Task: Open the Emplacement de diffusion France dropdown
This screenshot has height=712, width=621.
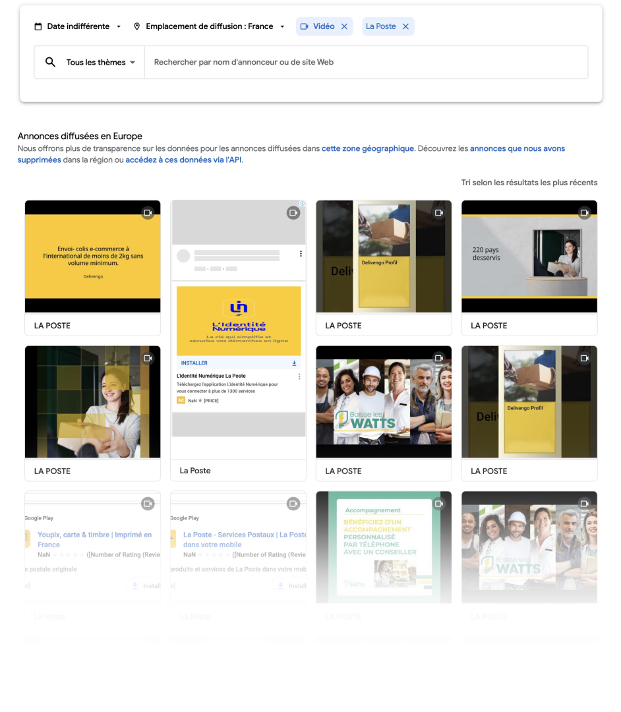Action: [x=209, y=26]
